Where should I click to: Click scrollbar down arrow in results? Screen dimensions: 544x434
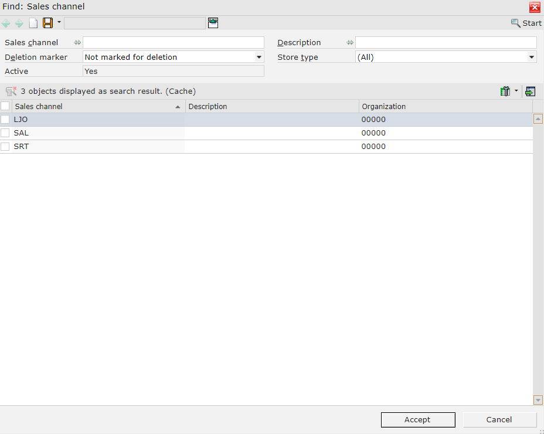[x=538, y=400]
